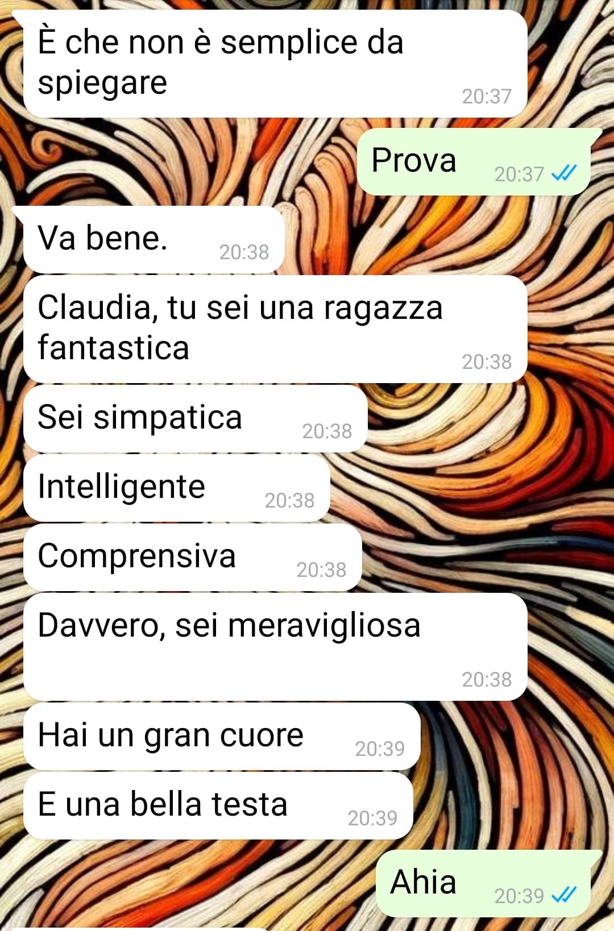Tap "Claudia, tu sei una ragazza fantastica" message
The width and height of the screenshot is (614, 931).
click(275, 329)
